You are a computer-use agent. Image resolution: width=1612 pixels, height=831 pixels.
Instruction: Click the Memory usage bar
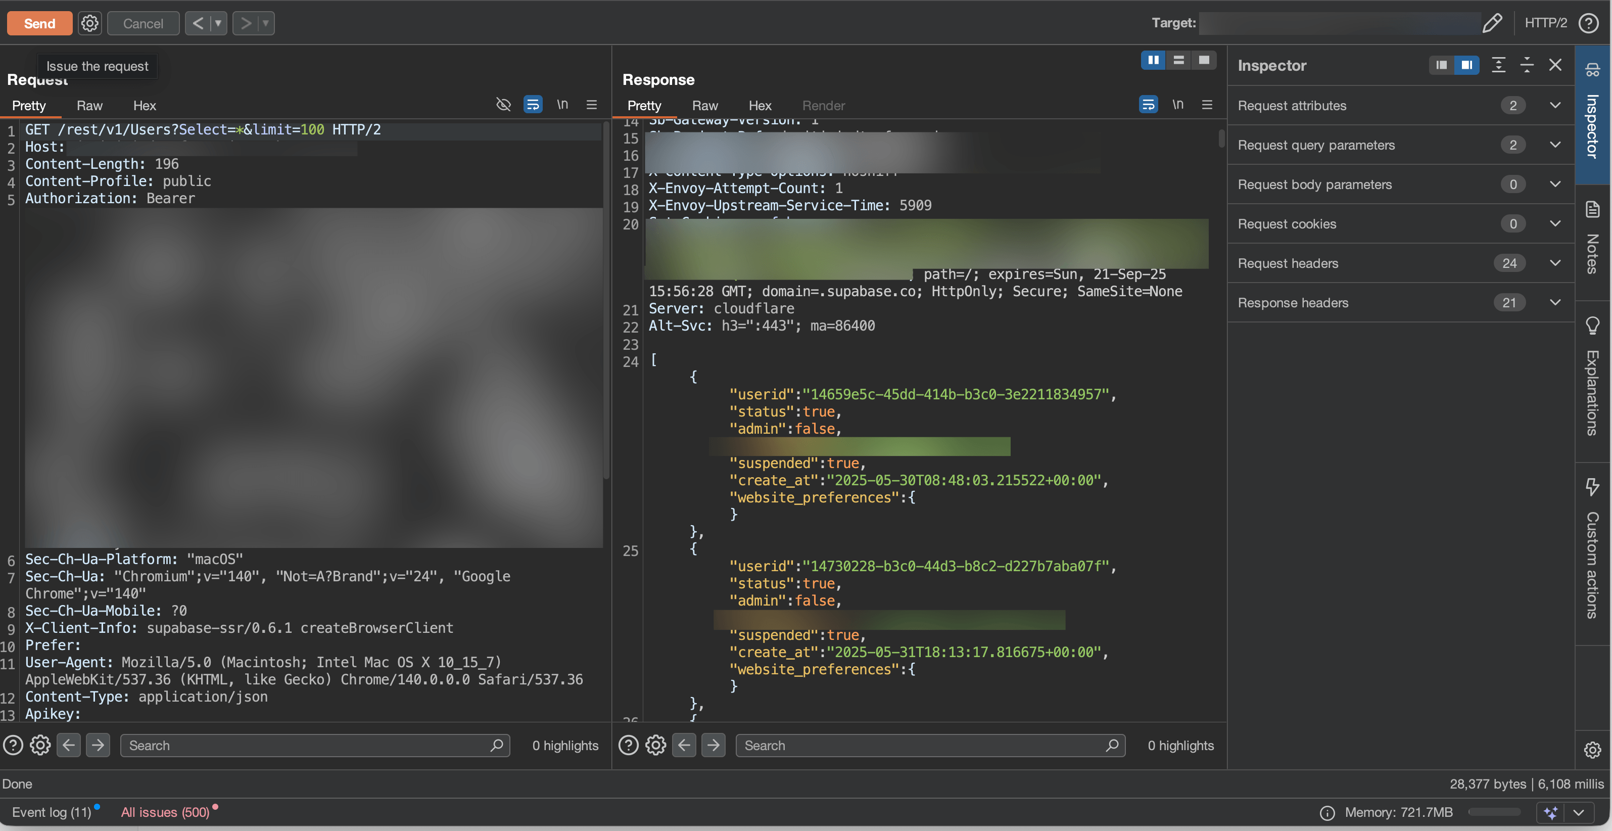1494,812
